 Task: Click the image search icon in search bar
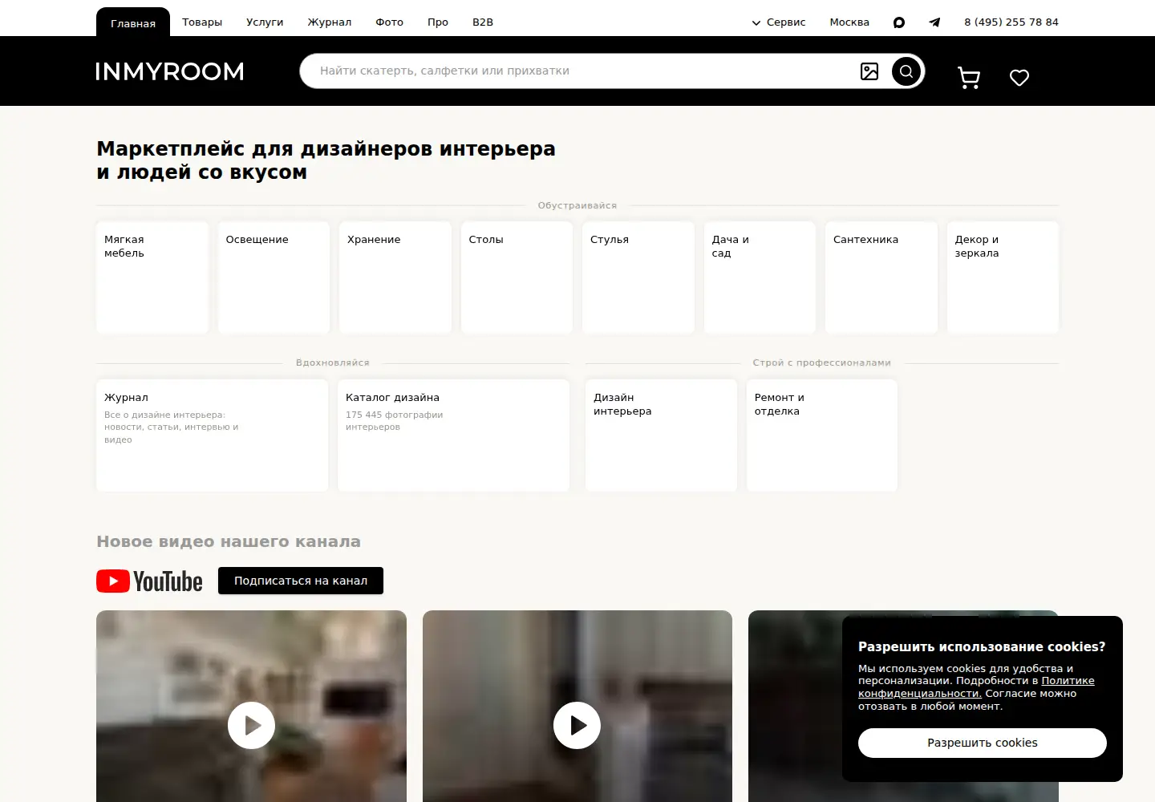click(x=869, y=71)
